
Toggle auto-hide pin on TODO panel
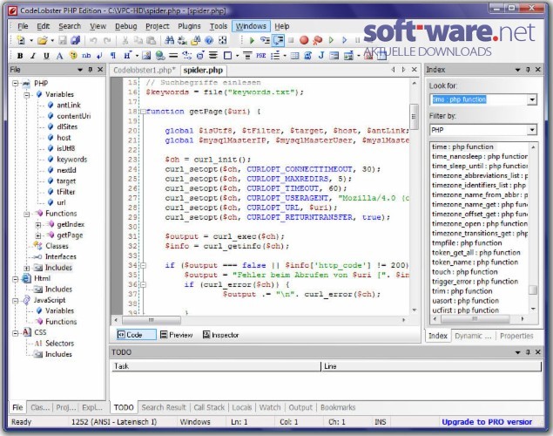pos(528,352)
